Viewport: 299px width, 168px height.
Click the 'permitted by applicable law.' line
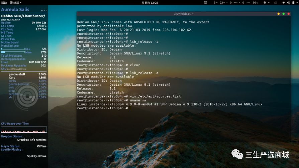[105, 26]
